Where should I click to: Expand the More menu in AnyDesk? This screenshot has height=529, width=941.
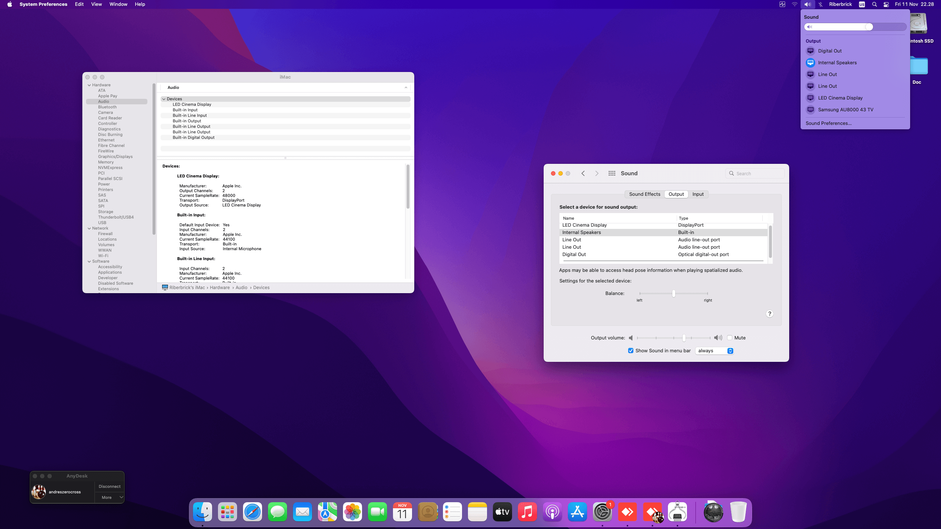click(110, 497)
